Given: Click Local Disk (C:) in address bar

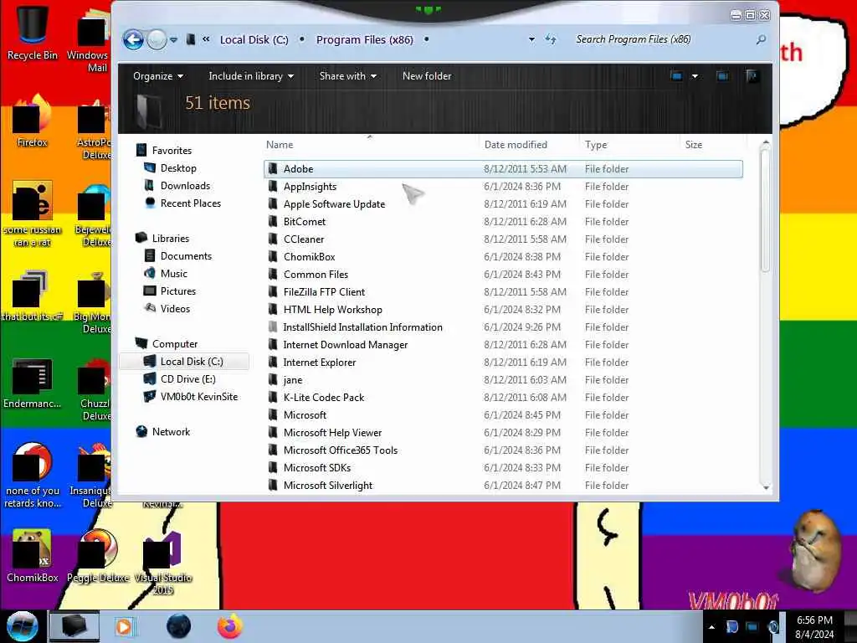Looking at the screenshot, I should 254,40.
